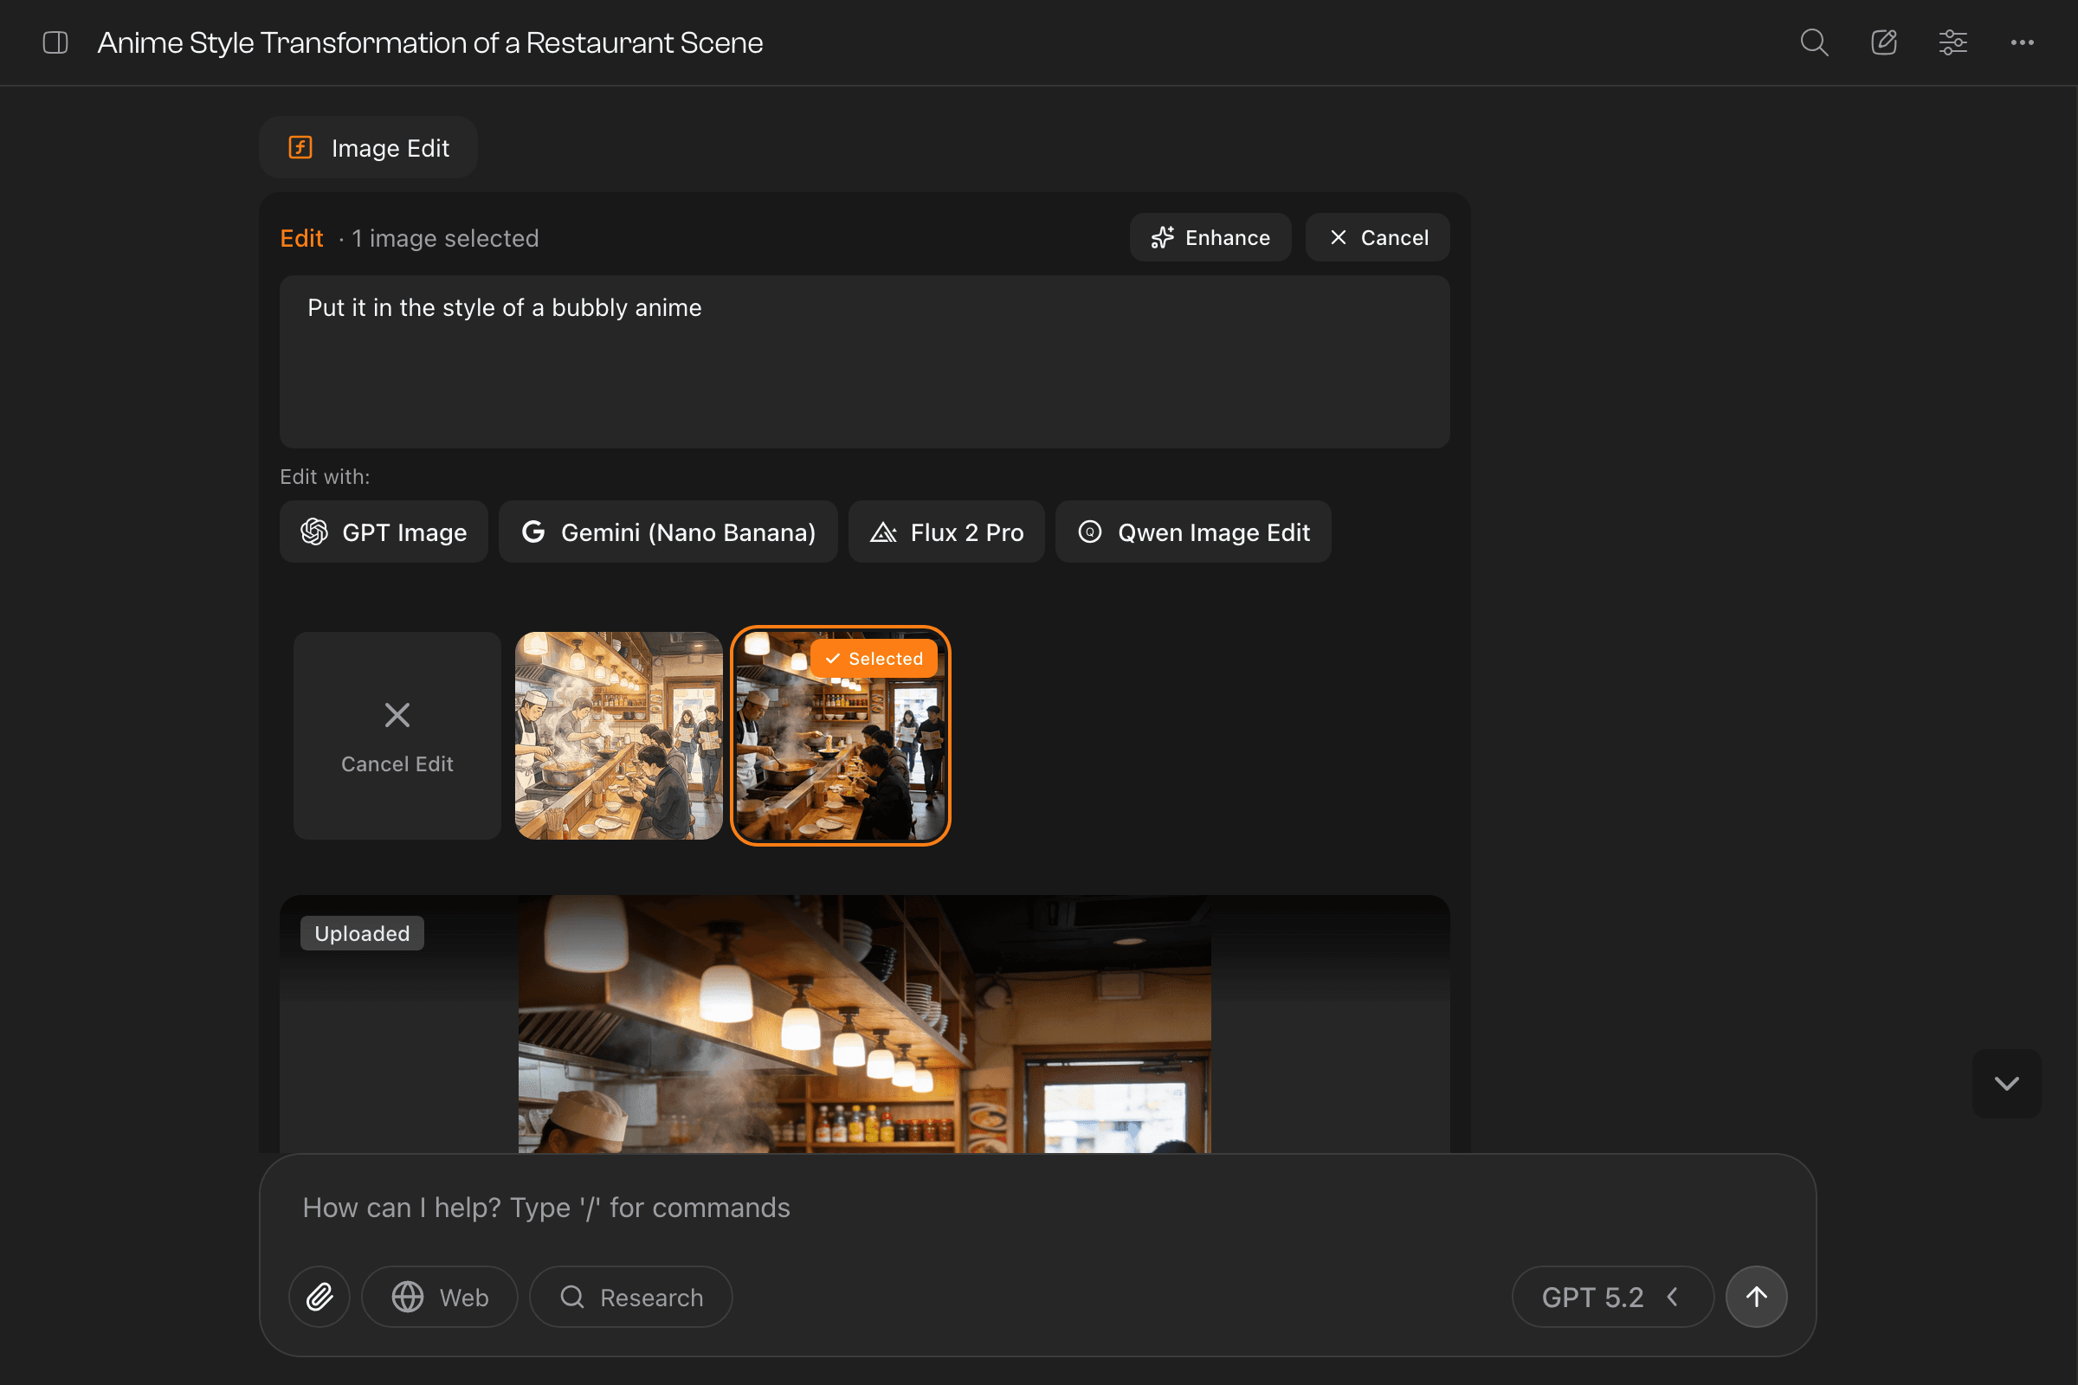Select the first anime kitchen thumbnail
Image resolution: width=2078 pixels, height=1385 pixels.
tap(618, 736)
